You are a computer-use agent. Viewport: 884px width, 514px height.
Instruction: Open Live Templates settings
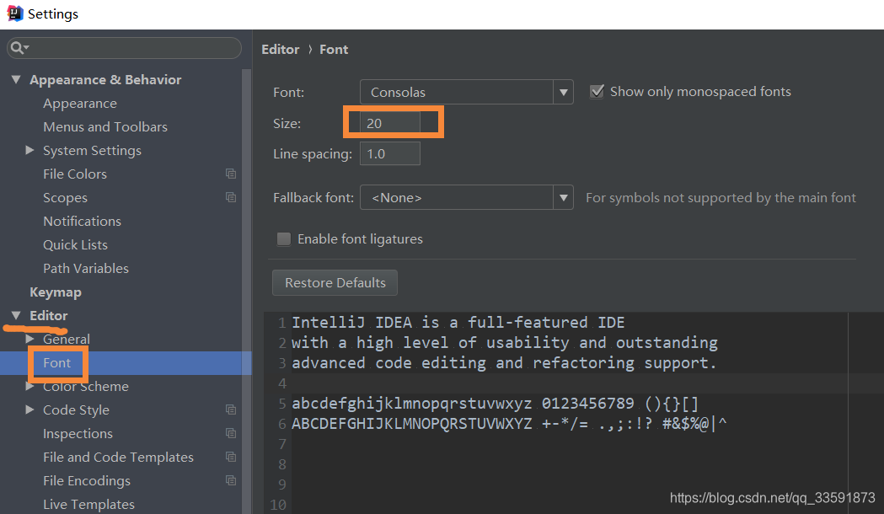(89, 505)
